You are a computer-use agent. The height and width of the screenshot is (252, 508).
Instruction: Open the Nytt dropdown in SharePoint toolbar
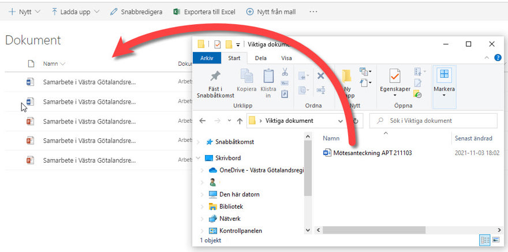(x=24, y=12)
